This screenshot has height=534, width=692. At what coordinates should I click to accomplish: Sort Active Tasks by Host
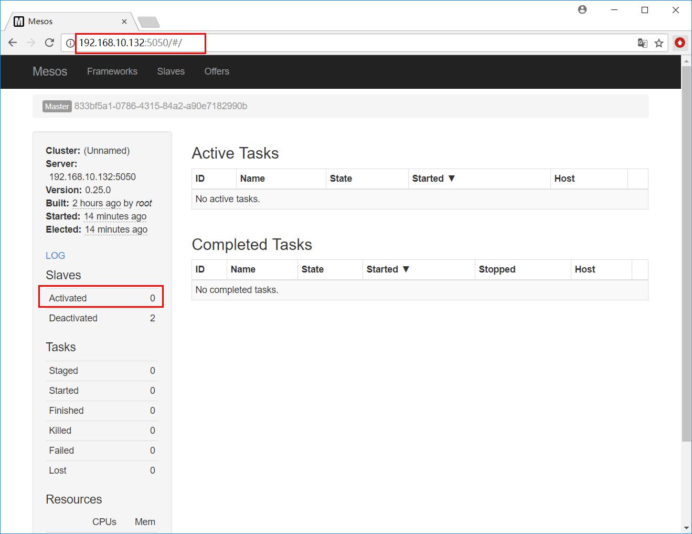click(565, 179)
